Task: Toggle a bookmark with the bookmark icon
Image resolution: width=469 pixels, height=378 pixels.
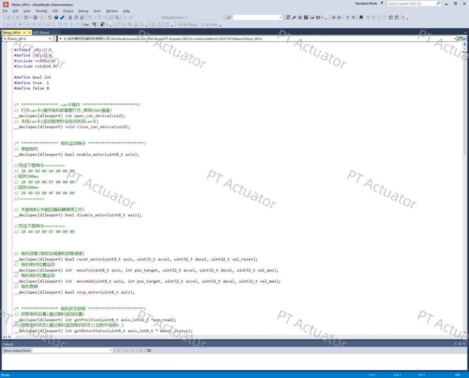Action: tap(361, 17)
